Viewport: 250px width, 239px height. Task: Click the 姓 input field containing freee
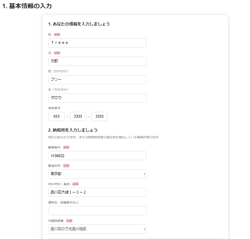click(97, 43)
